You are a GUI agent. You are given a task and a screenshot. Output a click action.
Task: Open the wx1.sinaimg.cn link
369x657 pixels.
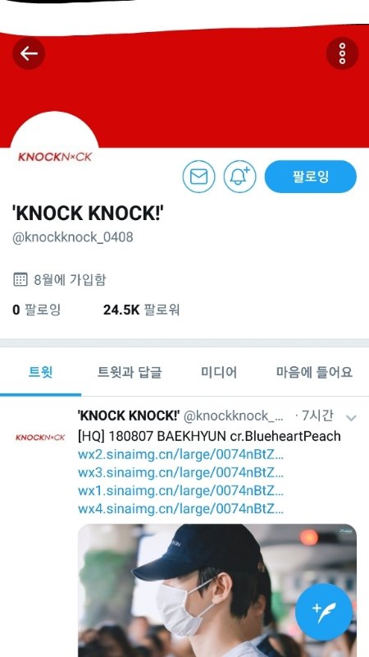[x=180, y=490]
